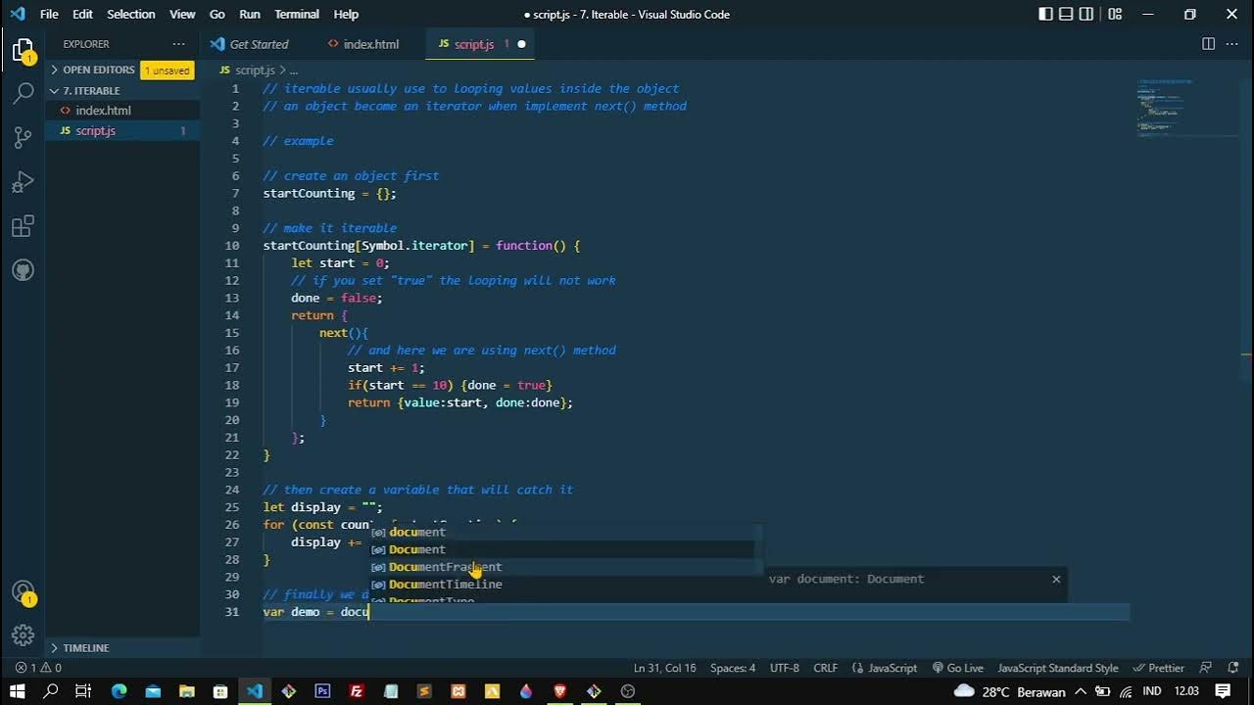Open the Source Control view

point(23,138)
